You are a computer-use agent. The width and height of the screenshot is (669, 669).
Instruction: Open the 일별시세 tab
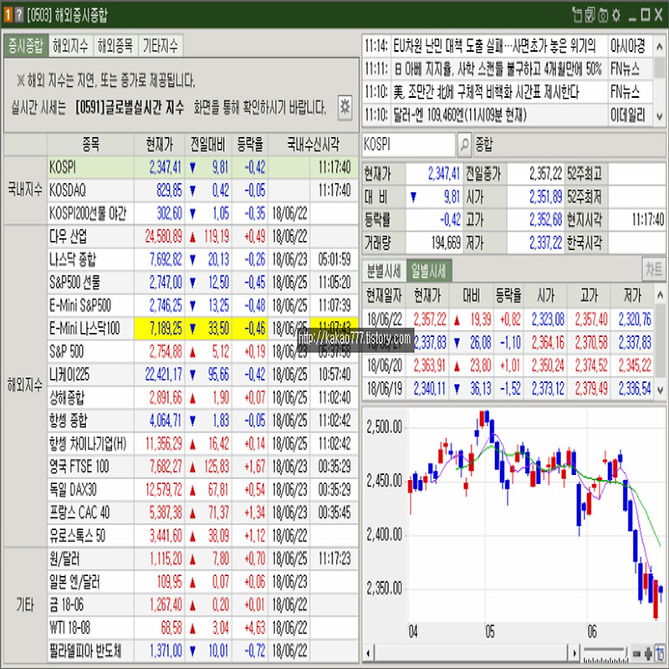429,270
